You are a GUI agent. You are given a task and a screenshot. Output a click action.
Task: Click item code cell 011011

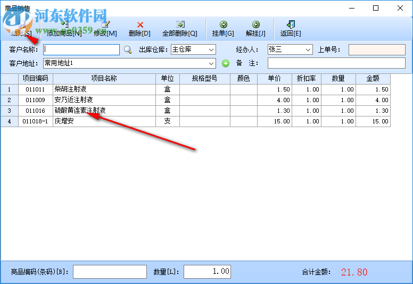(36, 89)
